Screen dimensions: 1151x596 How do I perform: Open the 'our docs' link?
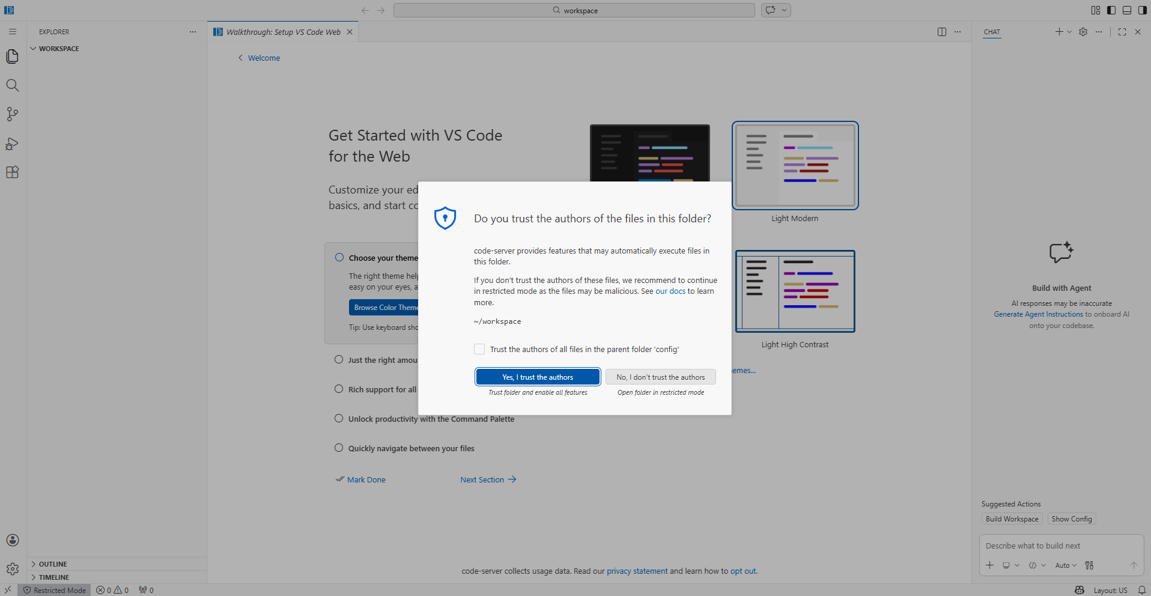(670, 291)
